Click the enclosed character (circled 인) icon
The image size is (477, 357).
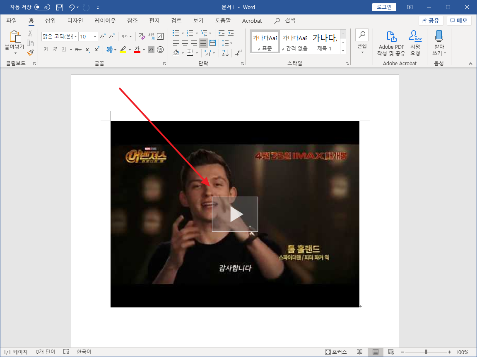pyautogui.click(x=160, y=50)
